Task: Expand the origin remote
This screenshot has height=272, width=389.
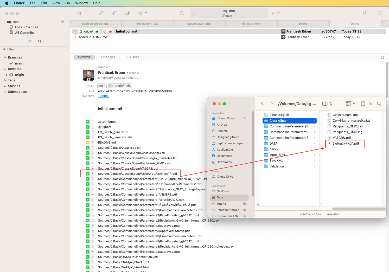Action: coord(7,75)
